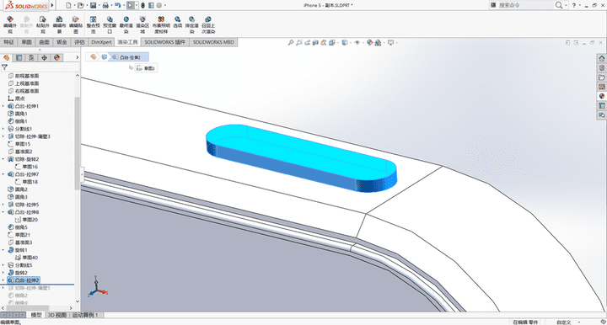The height and width of the screenshot is (325, 607).
Task: Open the DimXpertManager crosshair tab
Action: [x=44, y=57]
